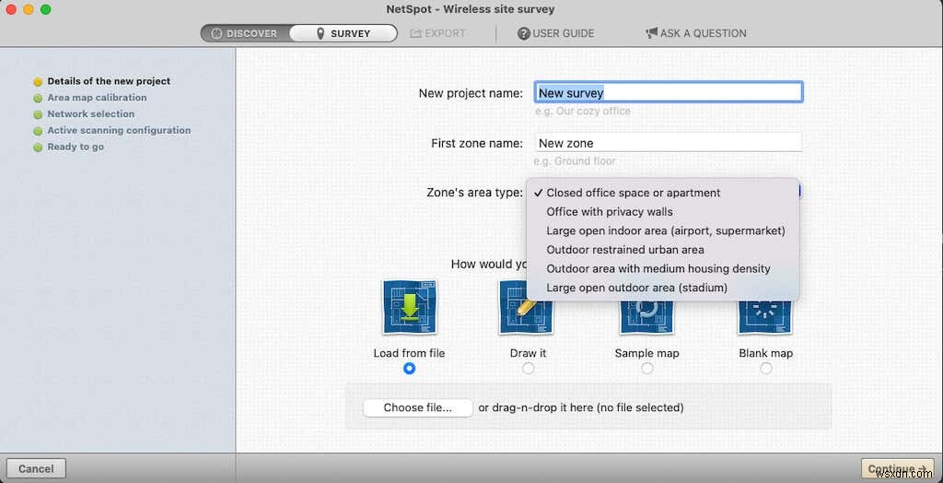Open the Export option in toolbar

click(x=437, y=33)
